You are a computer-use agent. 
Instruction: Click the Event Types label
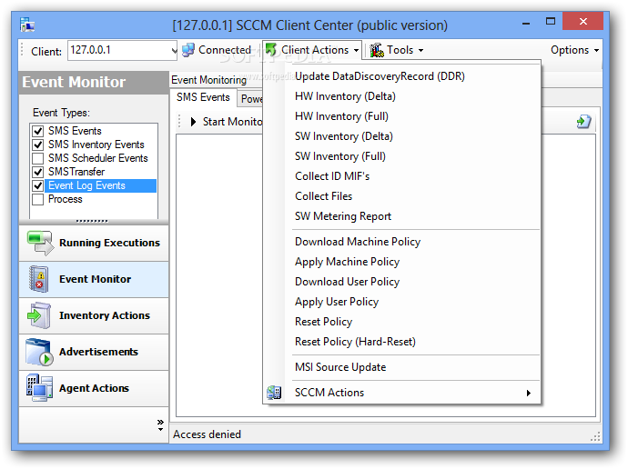pos(61,113)
